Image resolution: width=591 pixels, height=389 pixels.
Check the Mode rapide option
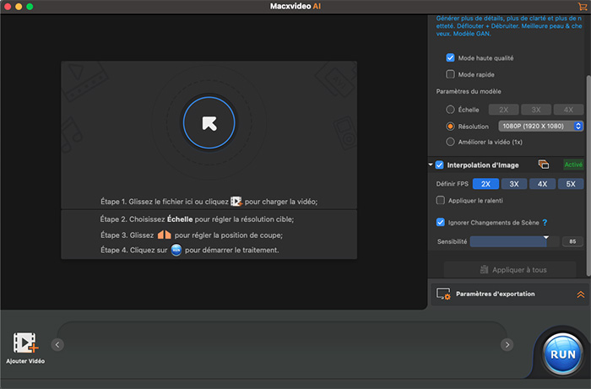[x=450, y=74]
